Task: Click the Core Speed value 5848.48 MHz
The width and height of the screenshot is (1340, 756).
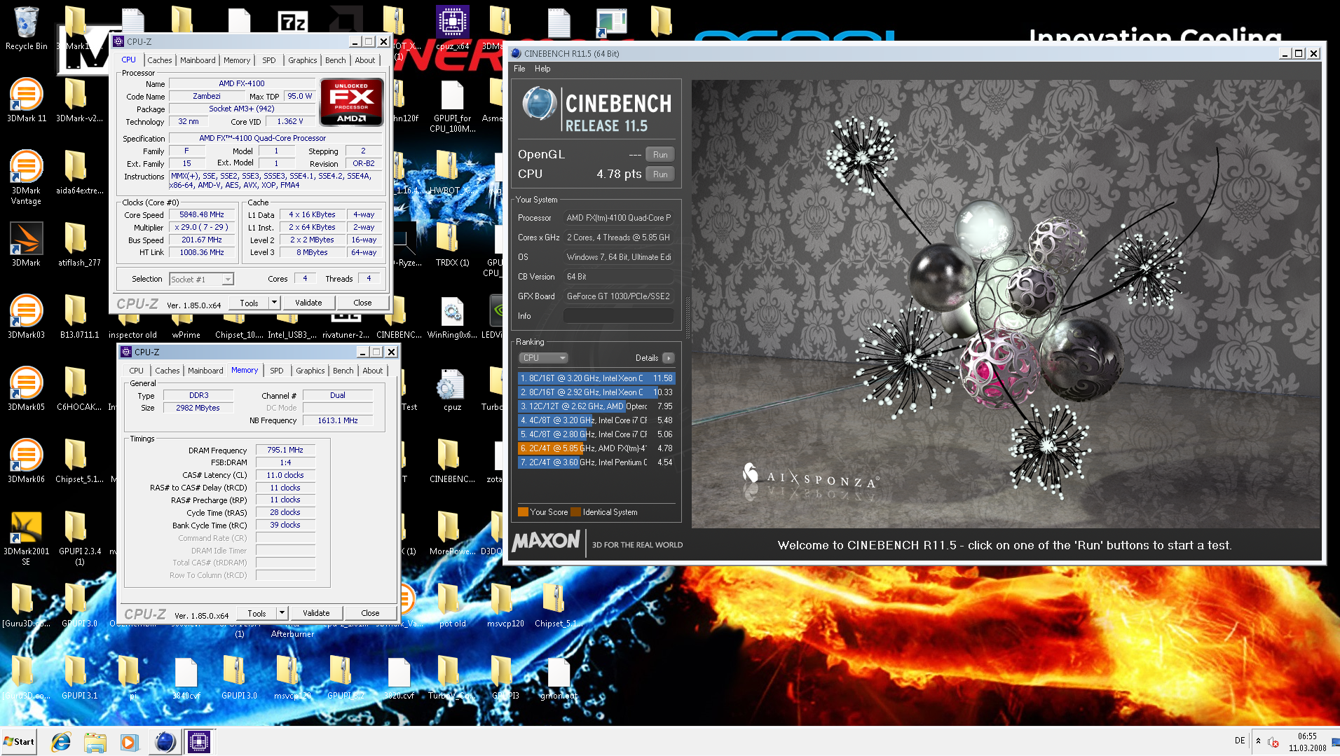Action: coord(202,214)
